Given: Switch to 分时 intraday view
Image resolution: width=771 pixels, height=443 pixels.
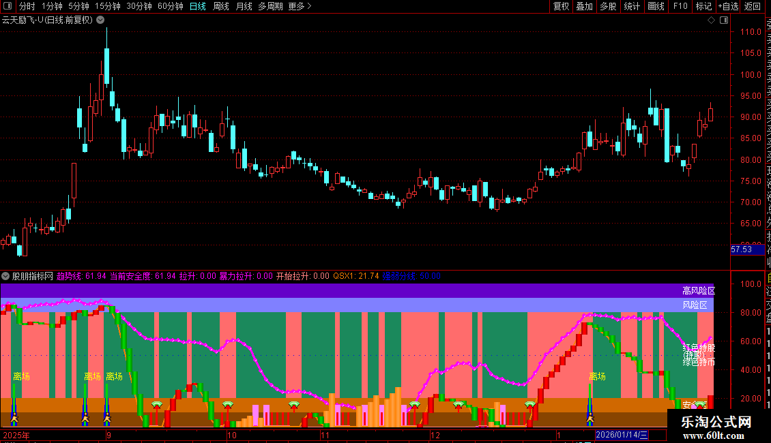Looking at the screenshot, I should click(x=27, y=6).
